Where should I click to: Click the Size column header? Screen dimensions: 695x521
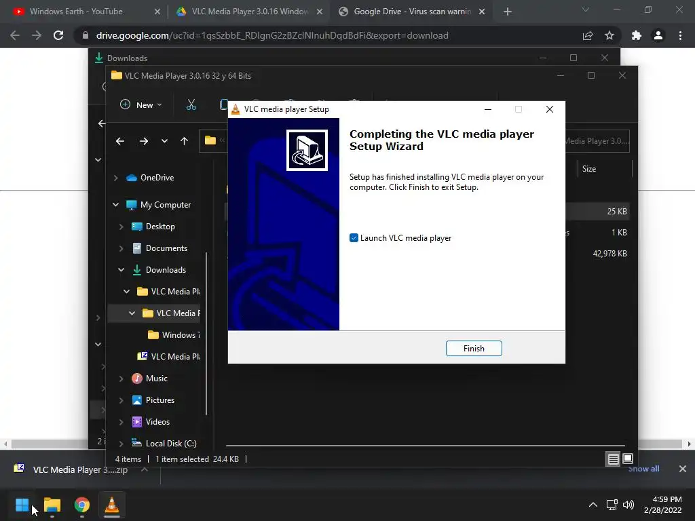click(x=588, y=169)
